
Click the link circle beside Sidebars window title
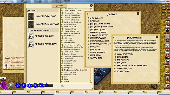[x=87, y=14]
